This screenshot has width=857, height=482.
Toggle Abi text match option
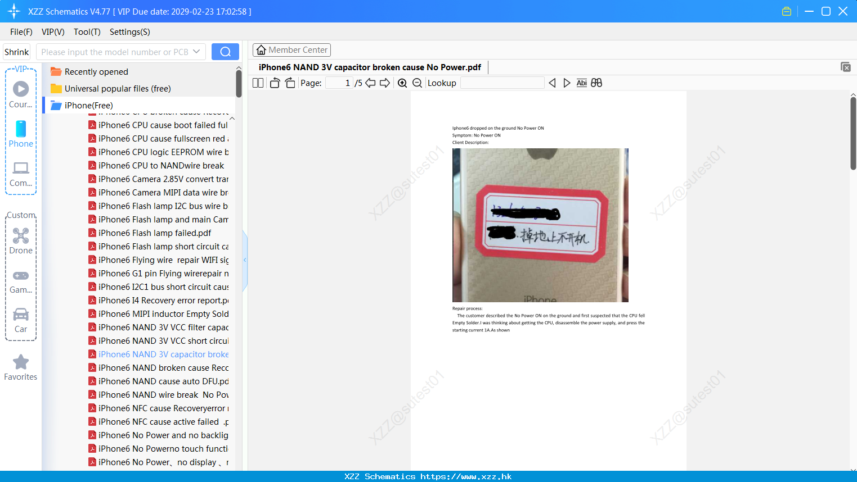[582, 83]
